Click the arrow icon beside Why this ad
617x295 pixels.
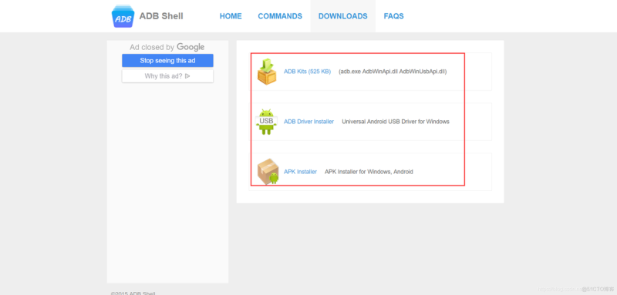[187, 76]
